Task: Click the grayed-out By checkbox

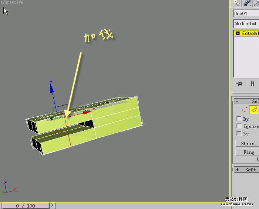Action: (239, 134)
